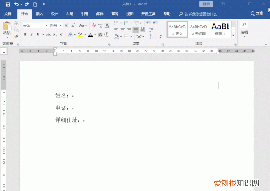Switch to the 设计 tab
Viewport: 270px width, 191px height.
(55, 14)
